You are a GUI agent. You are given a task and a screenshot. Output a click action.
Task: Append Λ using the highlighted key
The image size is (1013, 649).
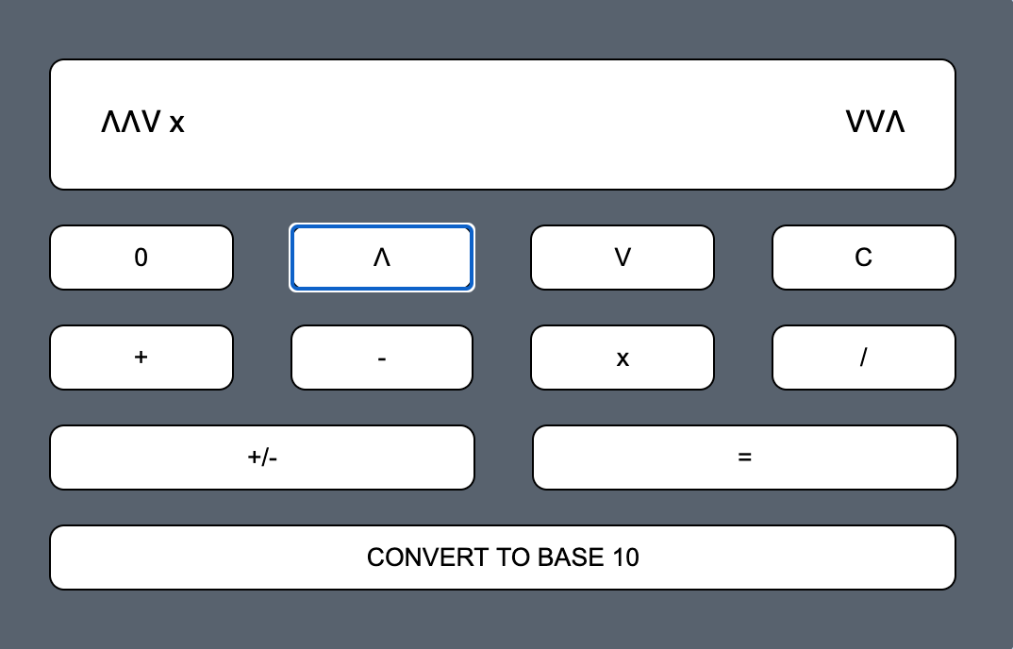(x=382, y=258)
